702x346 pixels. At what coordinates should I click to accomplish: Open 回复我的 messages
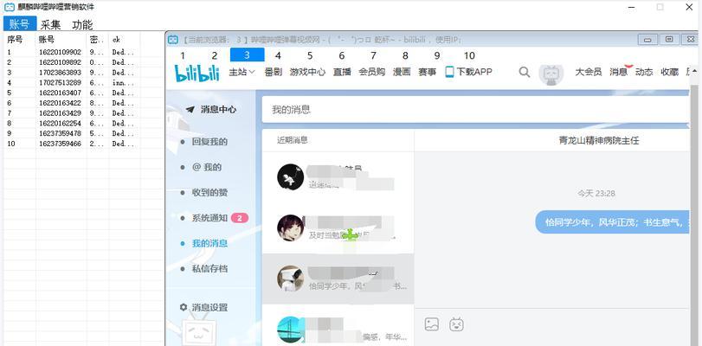(209, 142)
